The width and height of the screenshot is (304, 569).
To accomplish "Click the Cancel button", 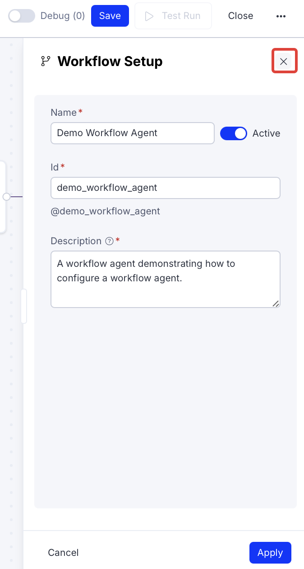I will pyautogui.click(x=63, y=552).
